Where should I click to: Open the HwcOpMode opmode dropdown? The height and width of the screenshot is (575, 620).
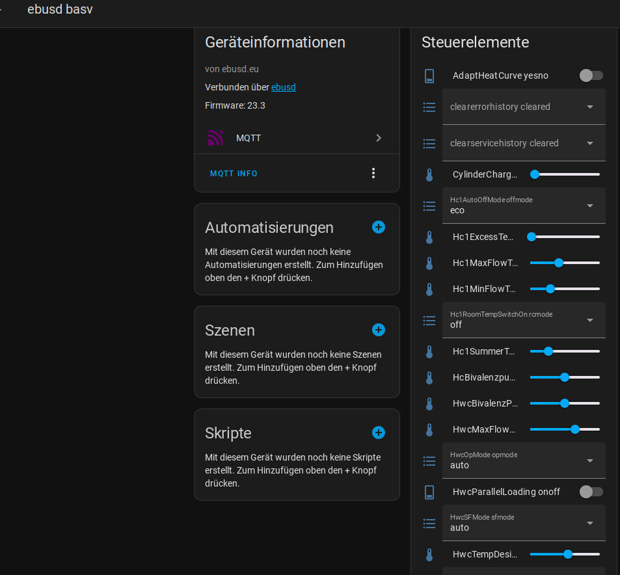point(524,461)
